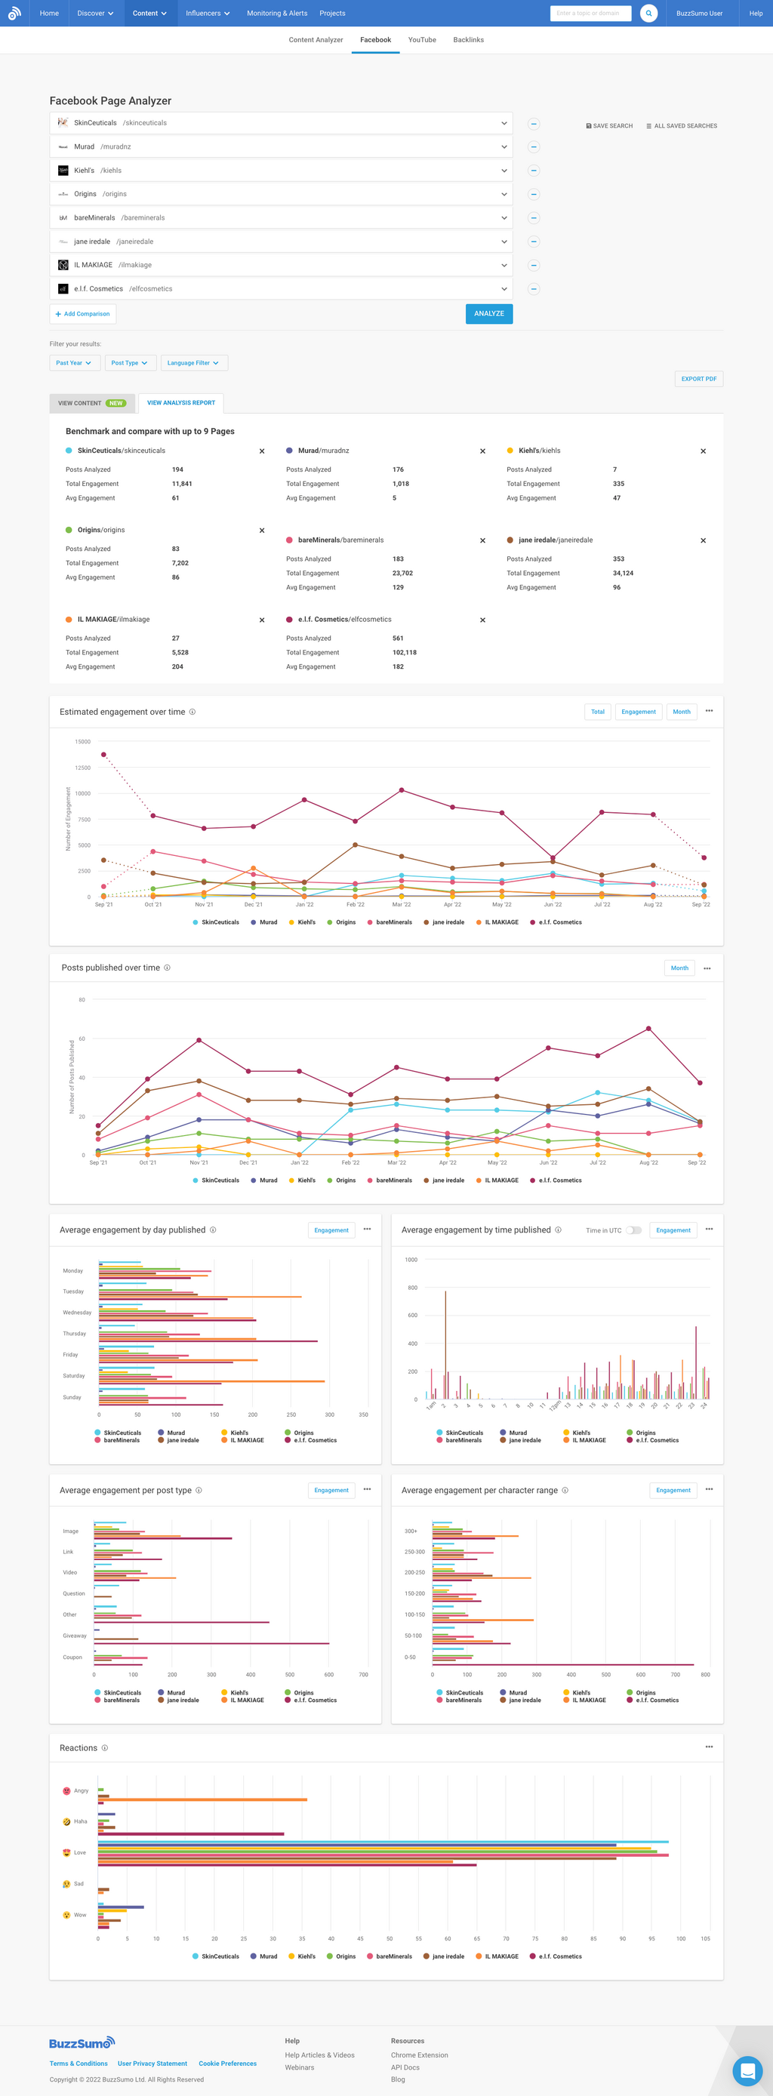The width and height of the screenshot is (773, 2096).
Task: Expand the Kiehl's page selector dropdown
Action: point(504,171)
